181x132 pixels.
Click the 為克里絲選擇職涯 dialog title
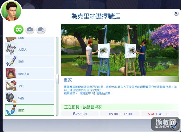tap(96, 16)
